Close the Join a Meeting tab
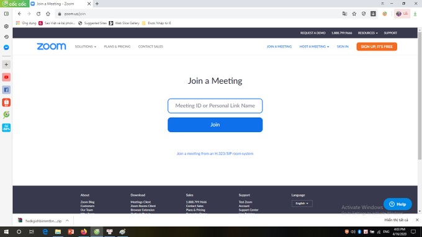Image resolution: width=422 pixels, height=237 pixels. tap(89, 4)
